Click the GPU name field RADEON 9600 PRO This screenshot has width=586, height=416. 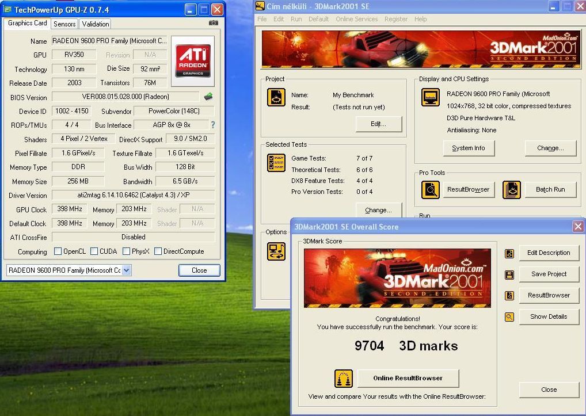point(109,41)
